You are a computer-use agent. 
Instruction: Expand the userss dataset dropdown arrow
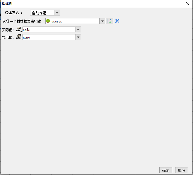point(102,21)
